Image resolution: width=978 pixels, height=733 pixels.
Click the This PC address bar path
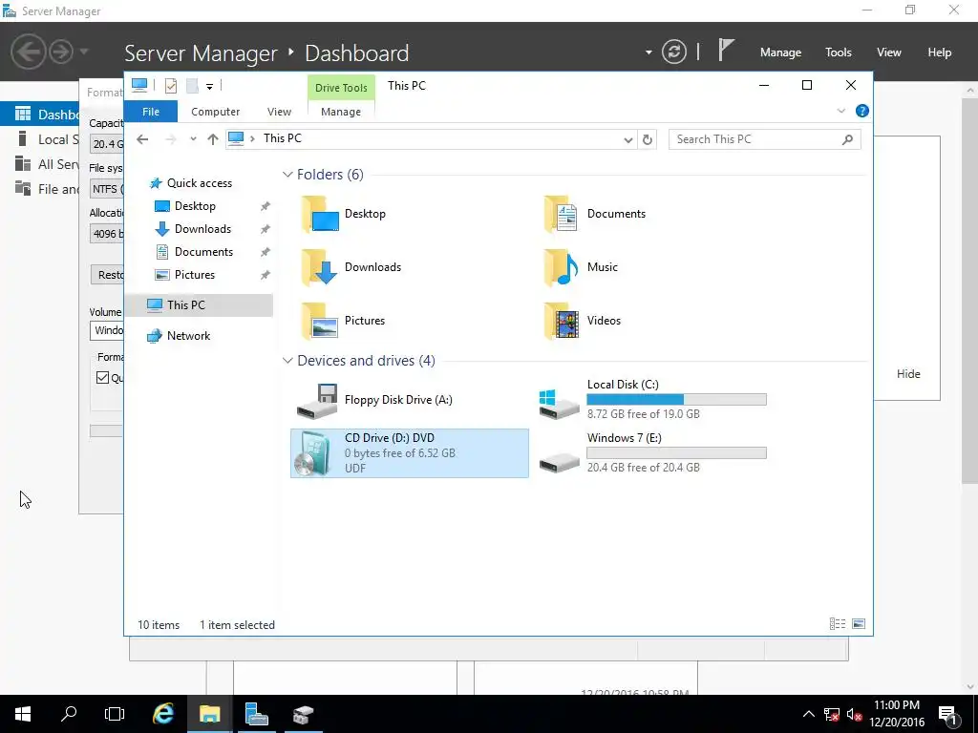[x=282, y=138]
